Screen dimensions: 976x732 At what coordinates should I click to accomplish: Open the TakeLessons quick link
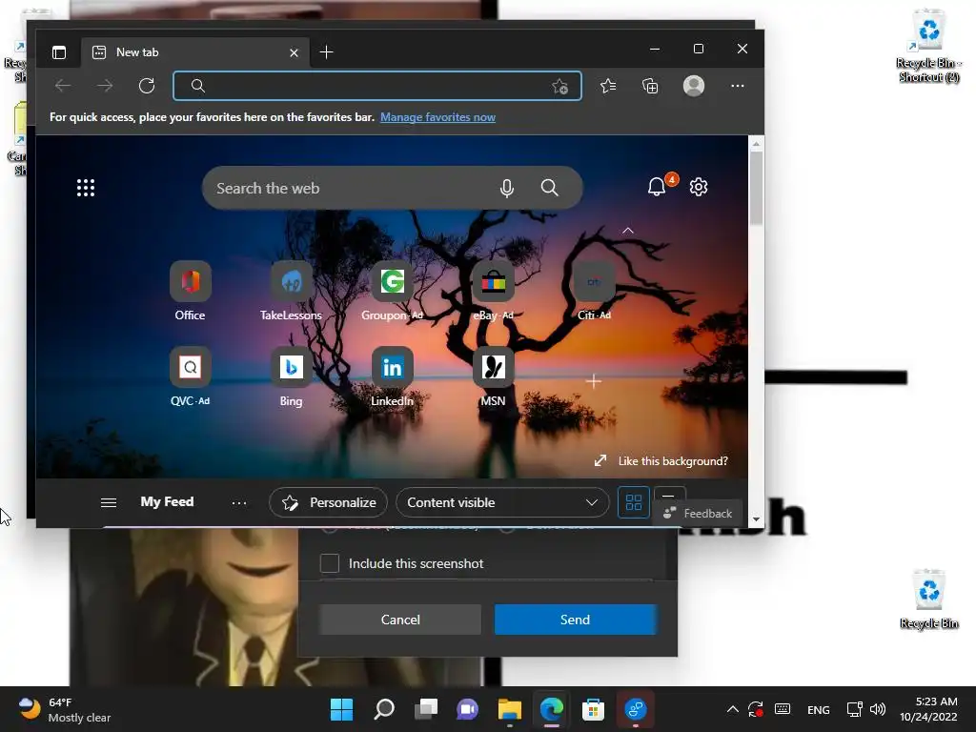(x=291, y=292)
